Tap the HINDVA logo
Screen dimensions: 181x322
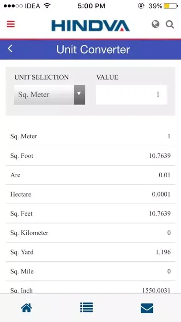click(90, 25)
